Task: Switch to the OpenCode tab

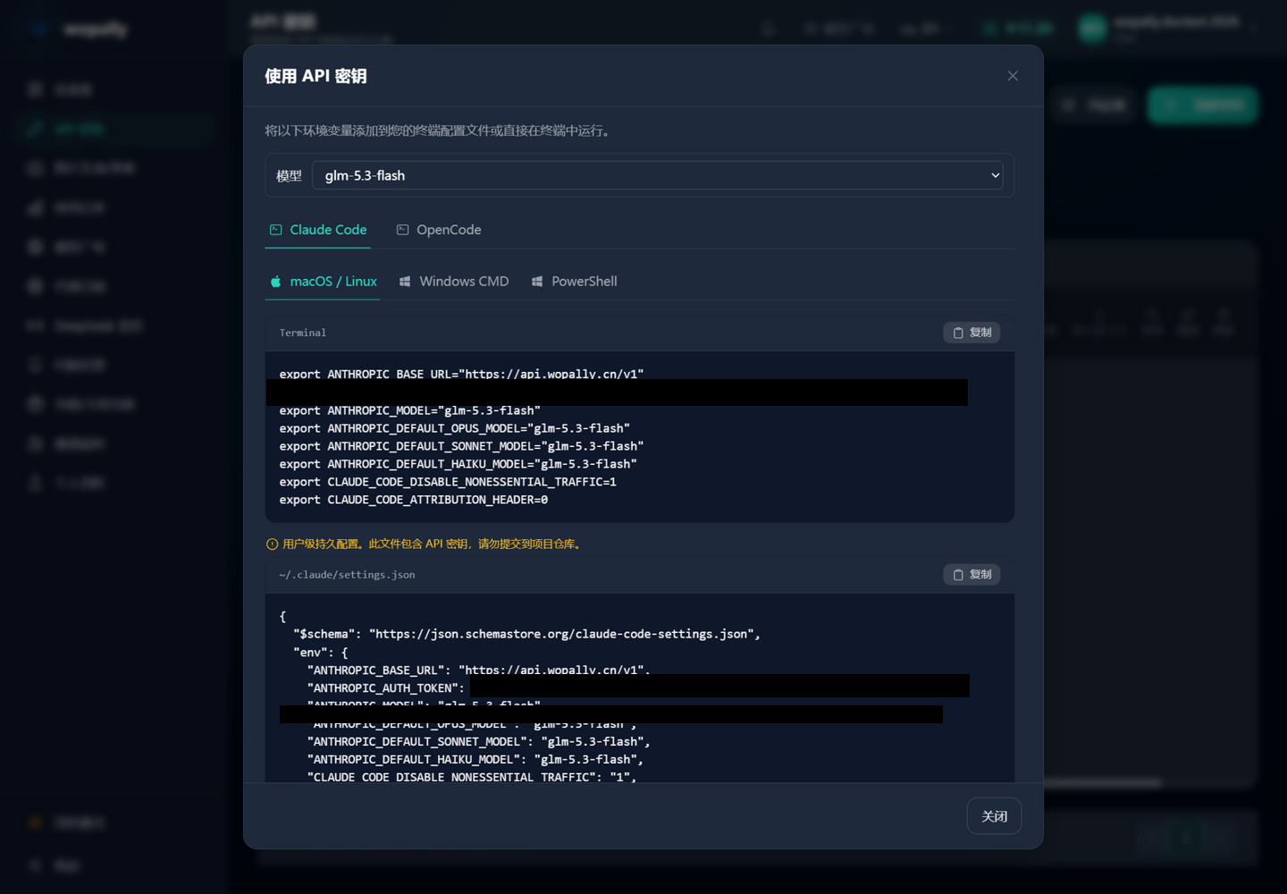Action: [x=439, y=230]
